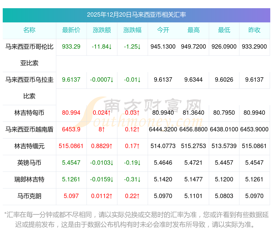Click the up arrow beside 0.8829
Viewport: 273px width, 233px height.
pyautogui.click(x=111, y=146)
